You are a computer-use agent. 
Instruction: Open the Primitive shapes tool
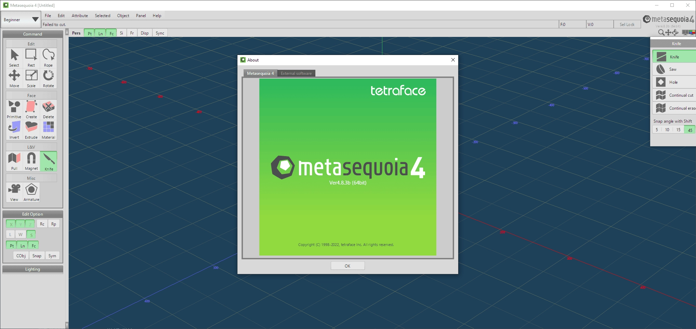14,109
